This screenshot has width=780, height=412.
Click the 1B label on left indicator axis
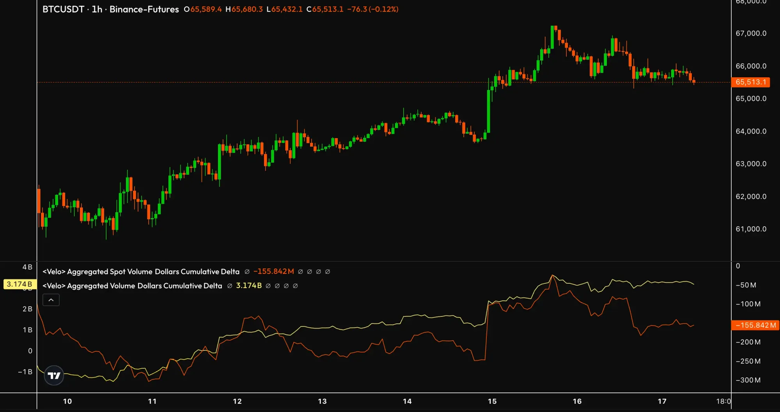point(27,330)
